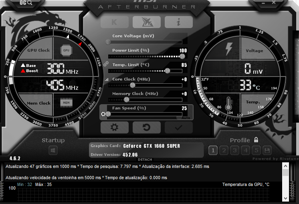Minimize the Afterburner window
The image size is (299, 204).
[263, 3]
